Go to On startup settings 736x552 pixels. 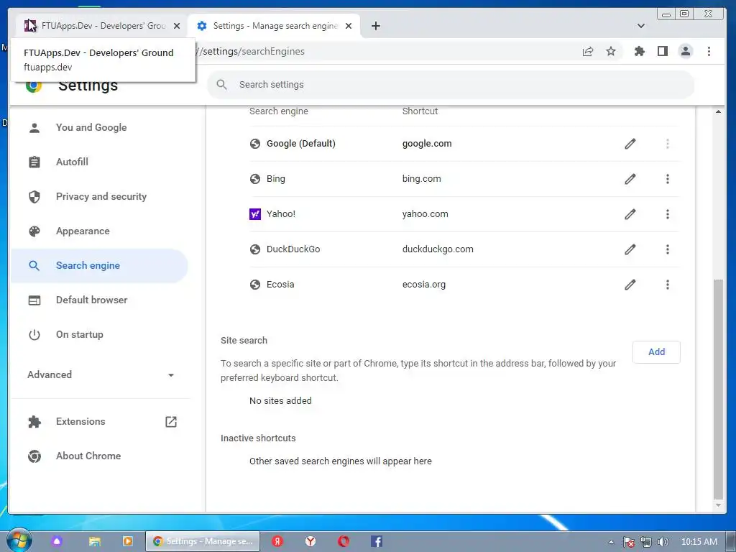tap(79, 335)
